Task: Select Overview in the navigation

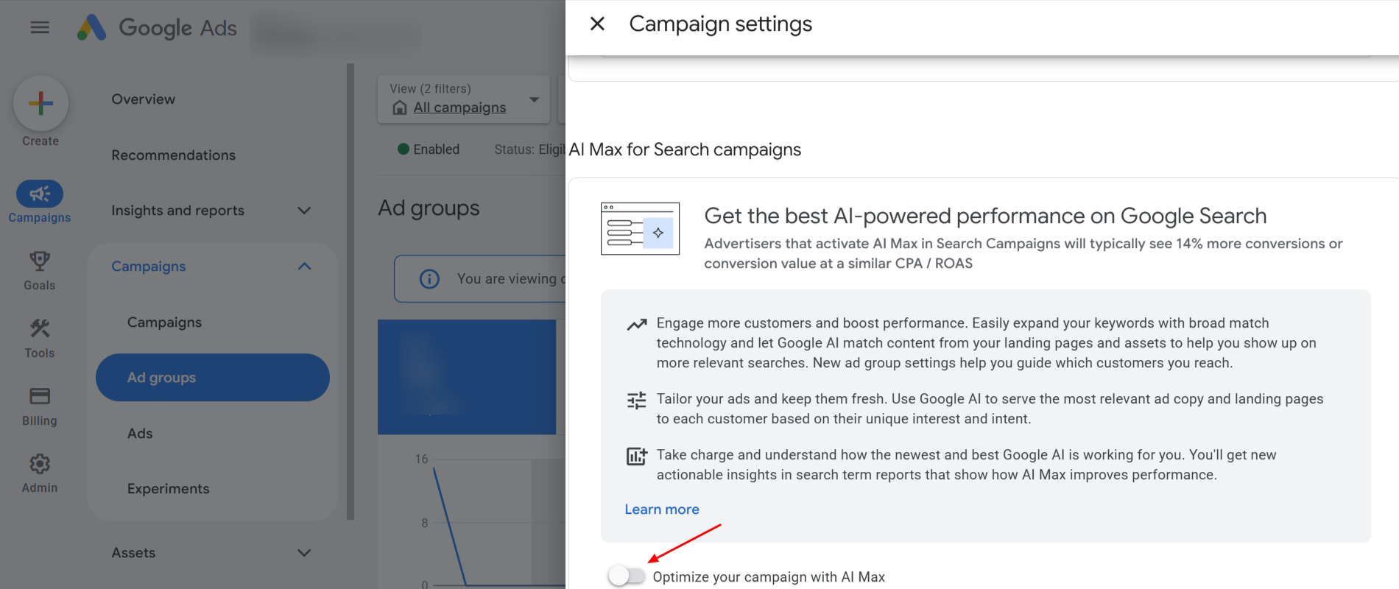Action: click(144, 99)
